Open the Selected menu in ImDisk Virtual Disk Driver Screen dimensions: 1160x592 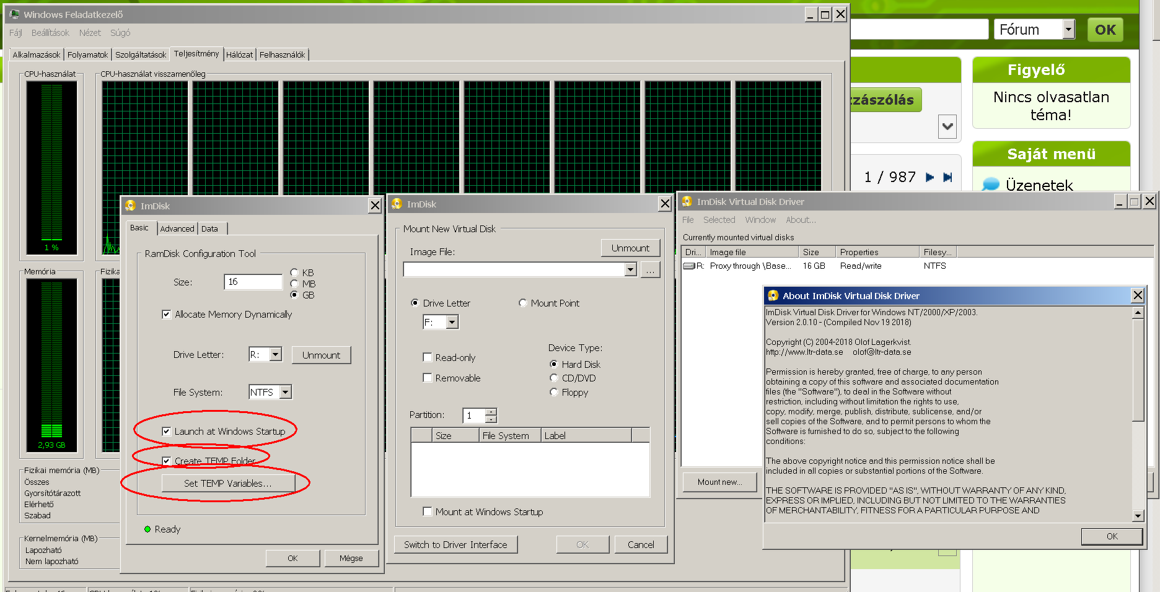[x=719, y=220]
